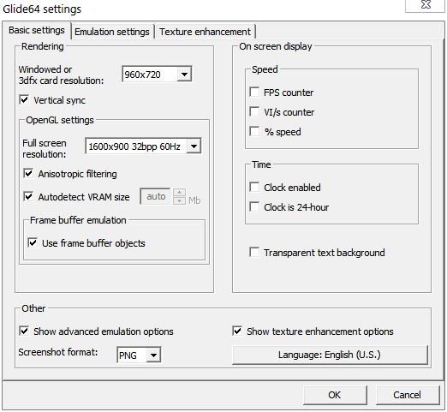Image resolution: width=447 pixels, height=412 pixels.
Task: Click the VRAM size up arrow
Action: [179, 192]
